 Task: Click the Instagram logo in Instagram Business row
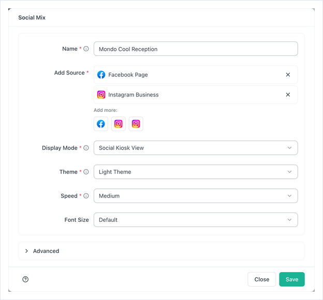point(101,95)
